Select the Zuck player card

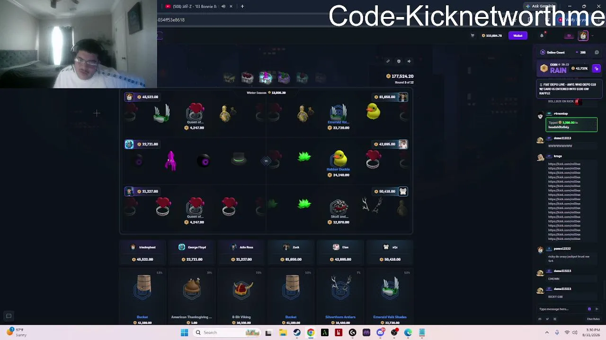(x=292, y=253)
